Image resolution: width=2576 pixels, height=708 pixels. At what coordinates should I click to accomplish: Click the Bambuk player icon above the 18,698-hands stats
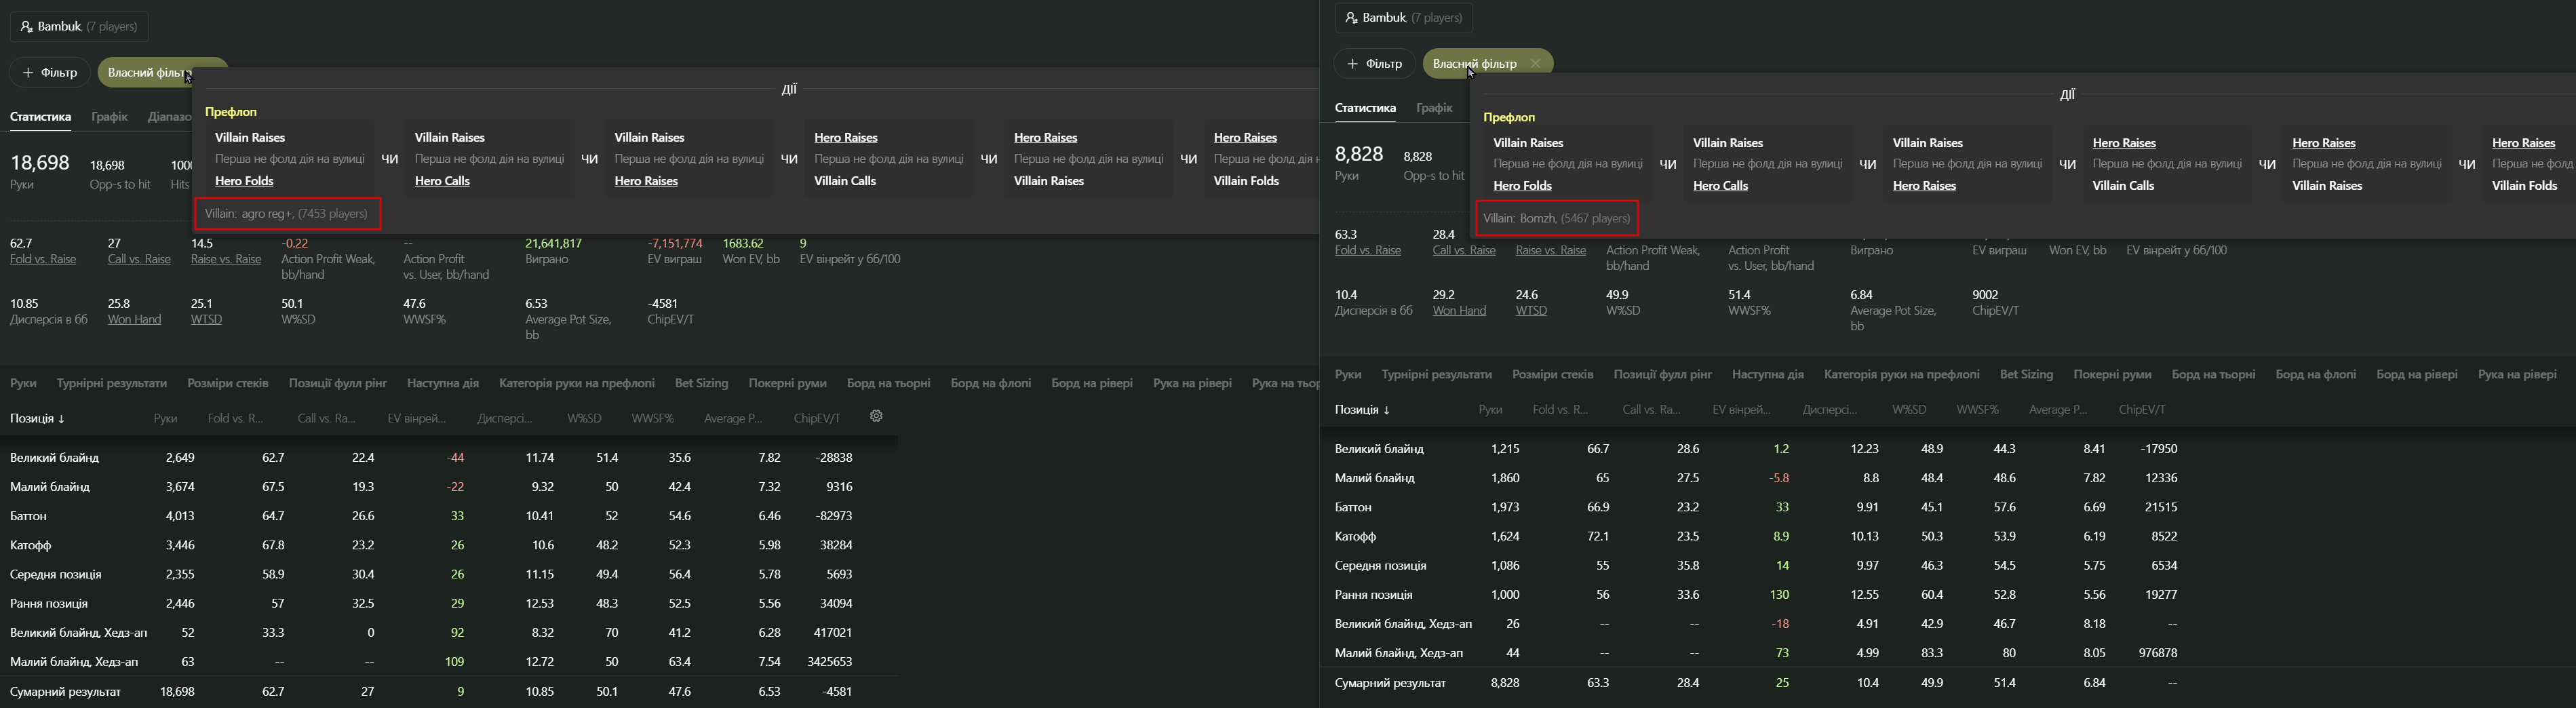tap(27, 27)
